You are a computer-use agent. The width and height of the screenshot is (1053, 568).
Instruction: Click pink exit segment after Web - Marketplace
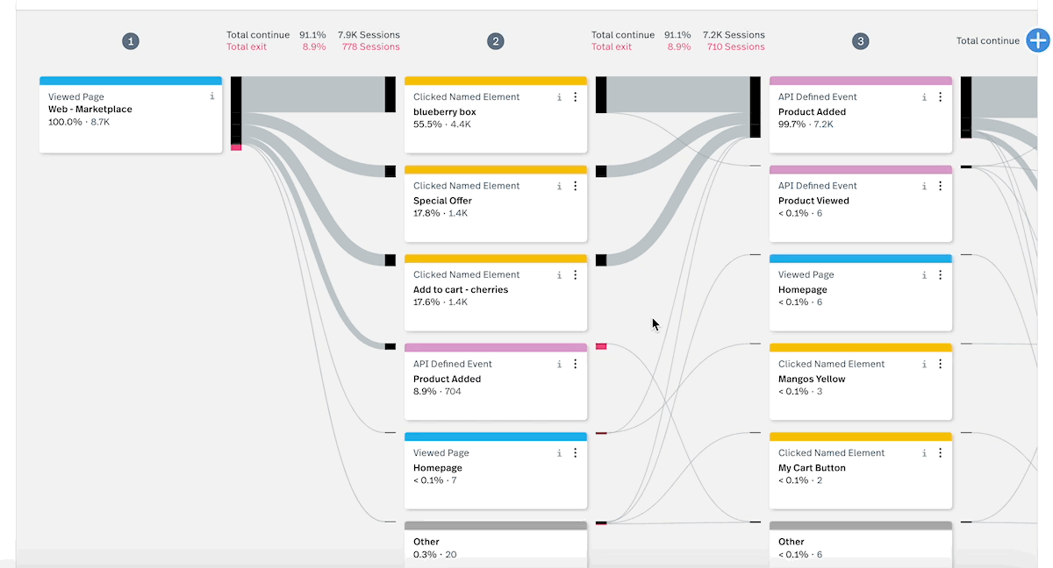pos(236,147)
